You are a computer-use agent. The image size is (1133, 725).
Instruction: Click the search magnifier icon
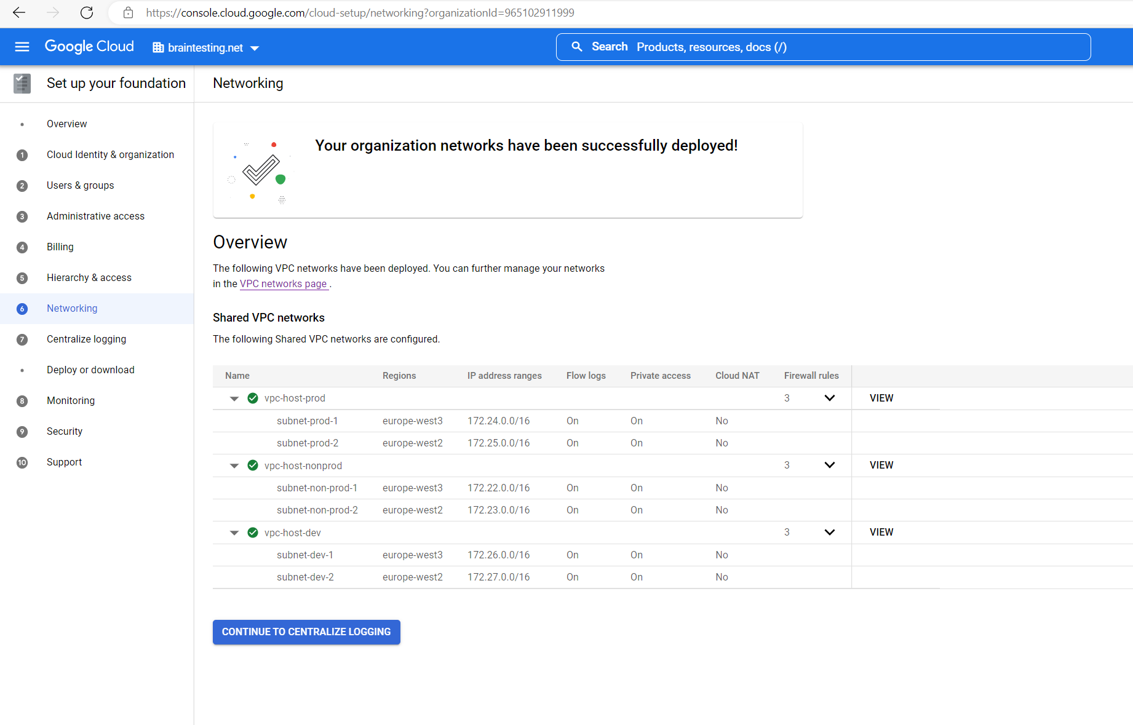pos(576,47)
